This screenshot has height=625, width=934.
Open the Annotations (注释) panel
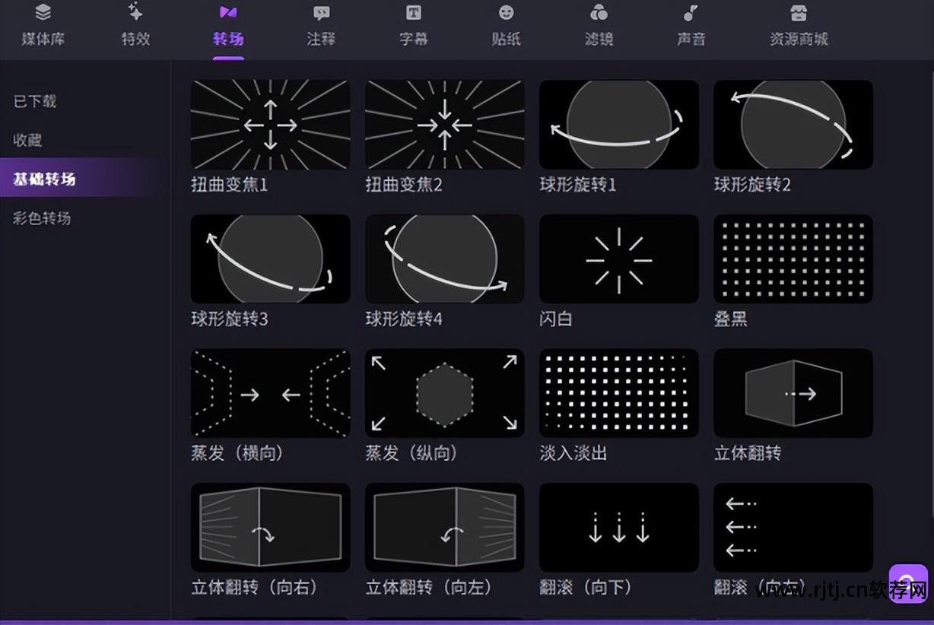(320, 23)
